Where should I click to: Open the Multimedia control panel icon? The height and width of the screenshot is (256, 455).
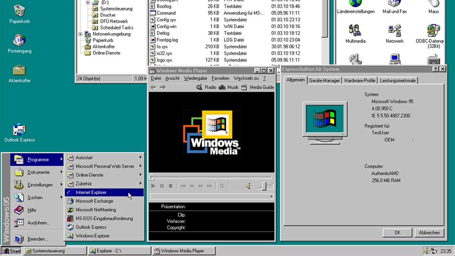point(355,32)
